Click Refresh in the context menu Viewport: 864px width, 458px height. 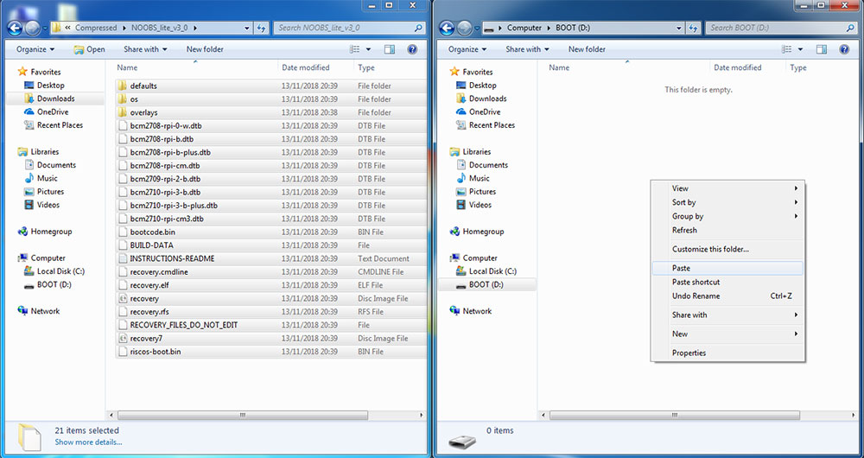[x=684, y=230]
